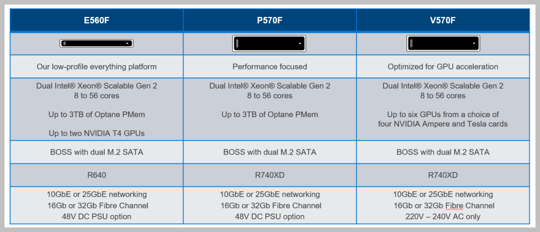The height and width of the screenshot is (232, 540).
Task: Click the E560F server image icon
Action: (x=97, y=43)
